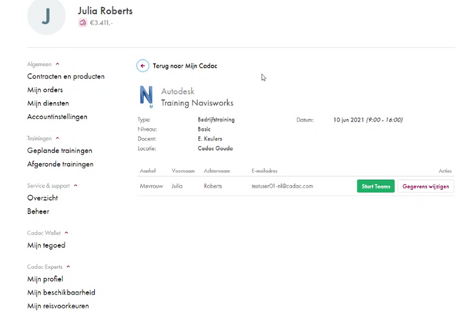The height and width of the screenshot is (316, 466).
Task: Open Accountinstellingen
Action: [x=57, y=117]
